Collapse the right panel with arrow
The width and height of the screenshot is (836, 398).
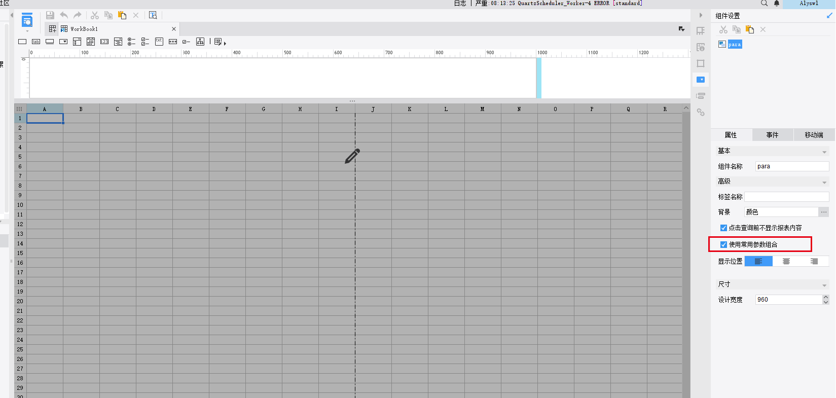(701, 15)
